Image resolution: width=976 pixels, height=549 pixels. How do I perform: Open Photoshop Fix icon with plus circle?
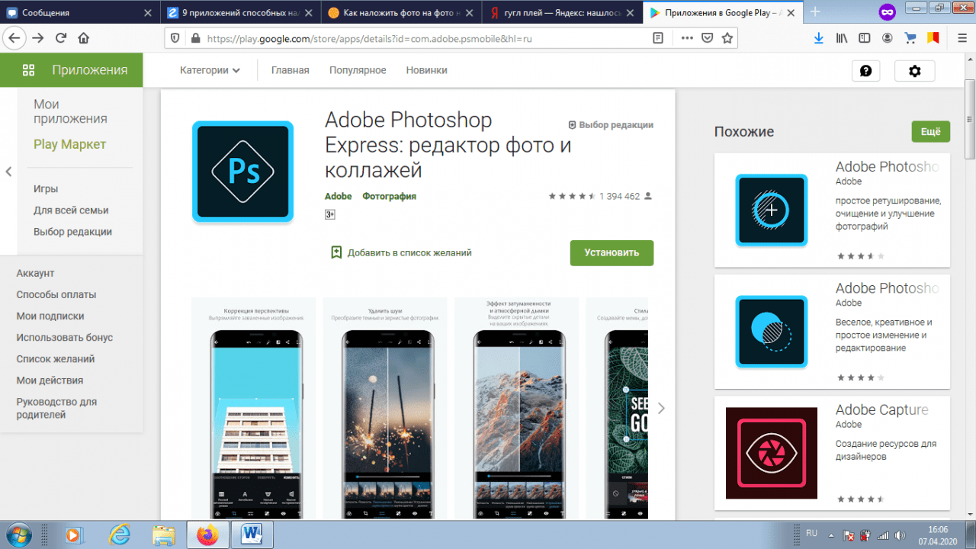pyautogui.click(x=771, y=210)
